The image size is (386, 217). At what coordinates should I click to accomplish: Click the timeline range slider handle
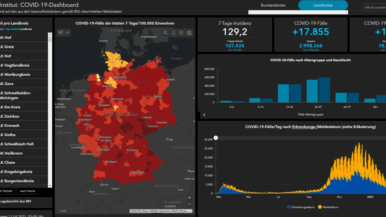pyautogui.click(x=216, y=138)
